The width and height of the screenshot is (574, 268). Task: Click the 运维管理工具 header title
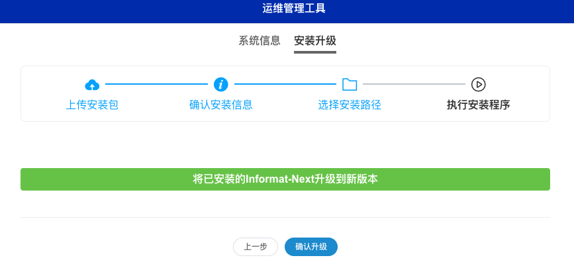[x=285, y=9]
